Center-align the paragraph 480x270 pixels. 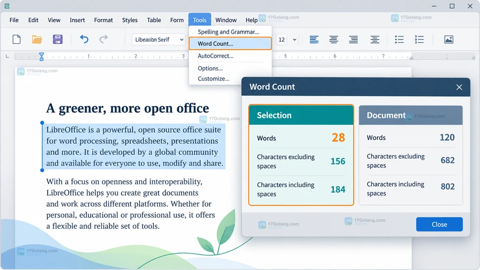point(334,39)
